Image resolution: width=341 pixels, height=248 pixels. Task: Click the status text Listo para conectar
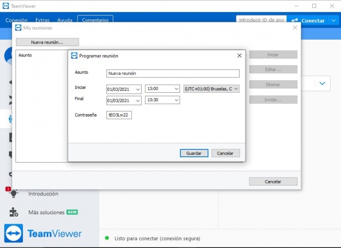(x=157, y=239)
